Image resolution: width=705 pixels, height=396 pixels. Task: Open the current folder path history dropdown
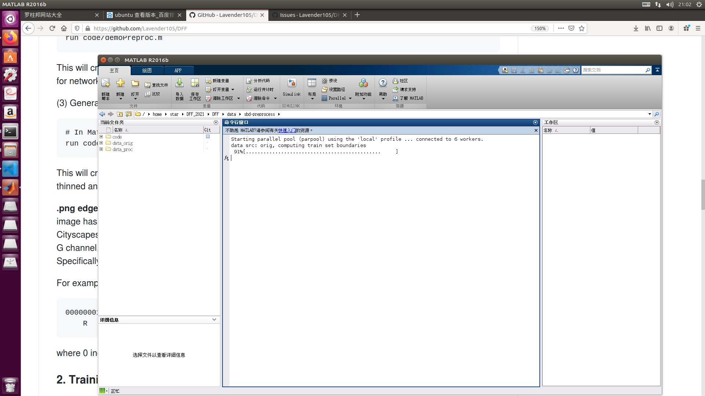pyautogui.click(x=650, y=114)
